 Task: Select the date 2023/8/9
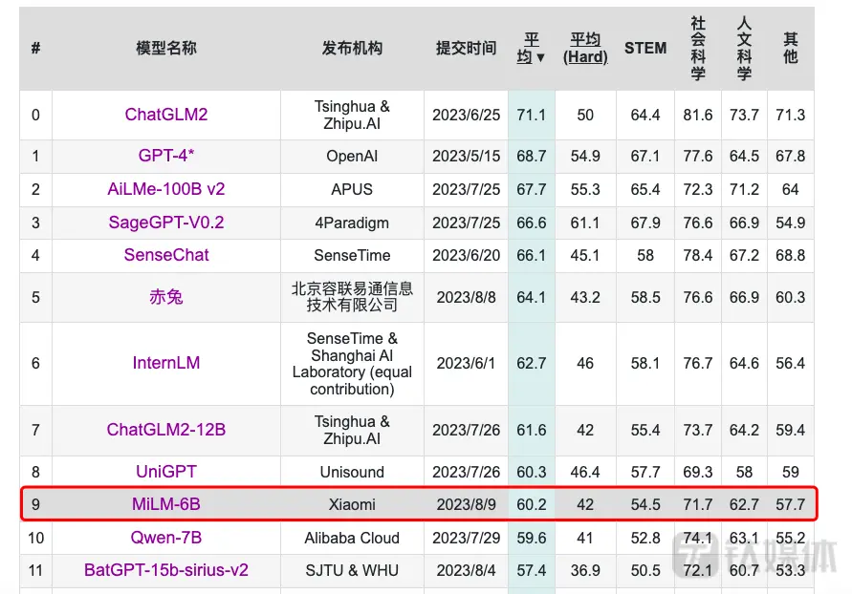pyautogui.click(x=466, y=504)
